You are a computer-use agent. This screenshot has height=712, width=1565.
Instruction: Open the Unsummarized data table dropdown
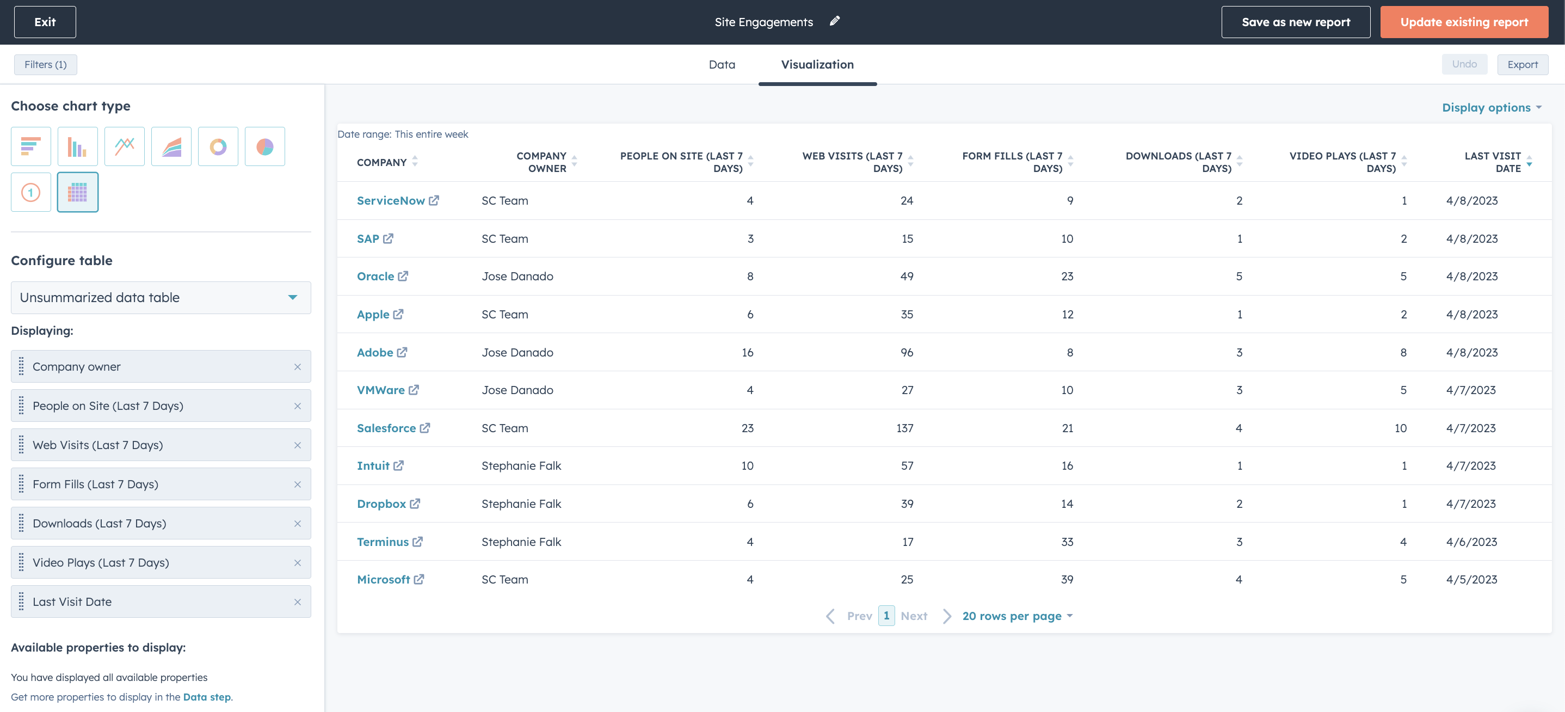pos(161,298)
